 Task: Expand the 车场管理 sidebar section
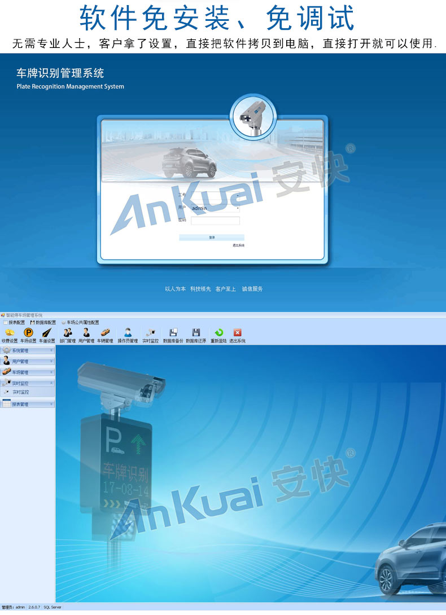[x=28, y=372]
